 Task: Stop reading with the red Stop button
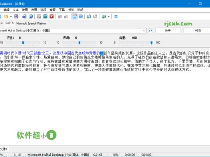[52, 17]
